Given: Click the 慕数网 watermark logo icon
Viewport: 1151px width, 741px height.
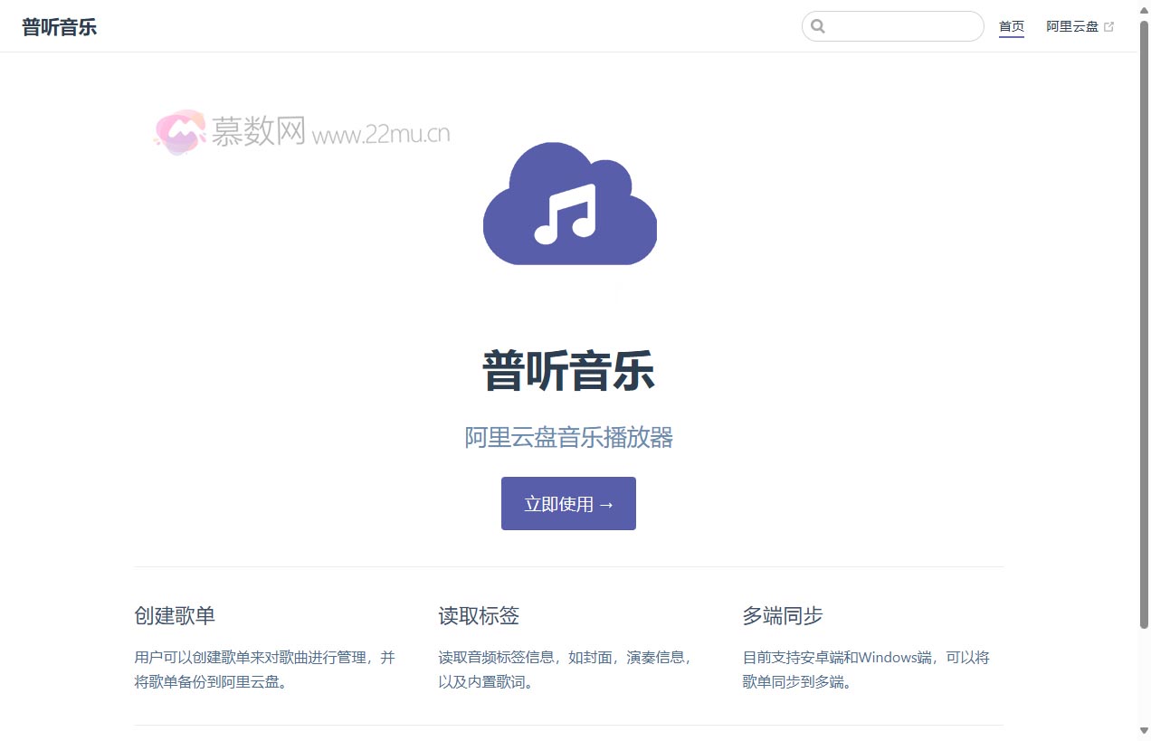Looking at the screenshot, I should click(178, 132).
